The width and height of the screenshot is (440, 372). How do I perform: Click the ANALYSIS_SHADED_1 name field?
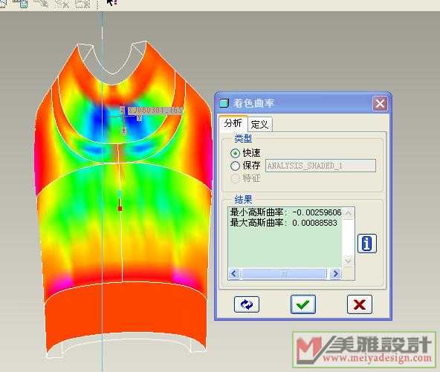(320, 166)
